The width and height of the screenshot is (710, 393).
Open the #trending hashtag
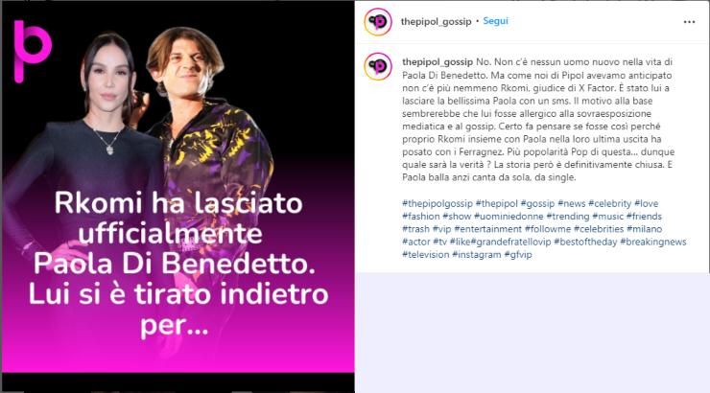coord(568,217)
